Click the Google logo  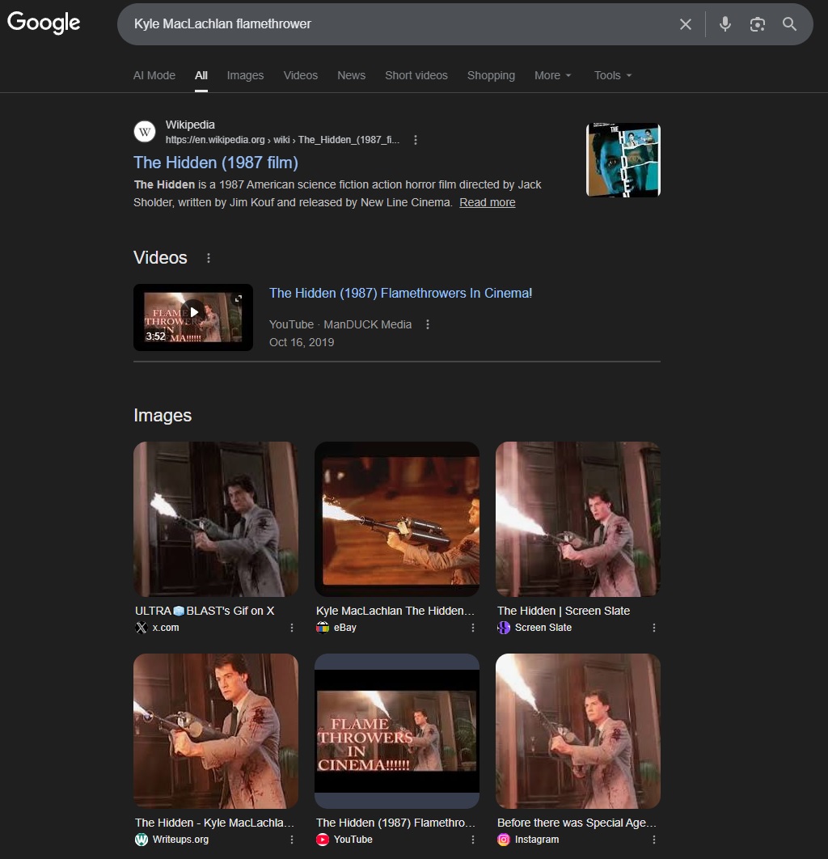coord(44,23)
